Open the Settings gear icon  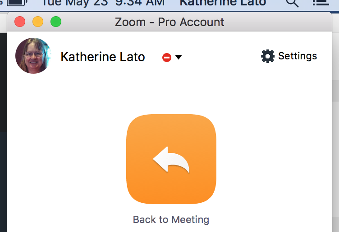pyautogui.click(x=268, y=56)
